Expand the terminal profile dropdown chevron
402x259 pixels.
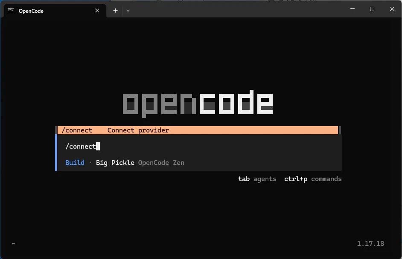(128, 11)
